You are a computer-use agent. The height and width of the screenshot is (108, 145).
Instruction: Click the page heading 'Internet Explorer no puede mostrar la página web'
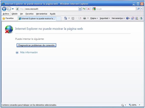(49, 29)
